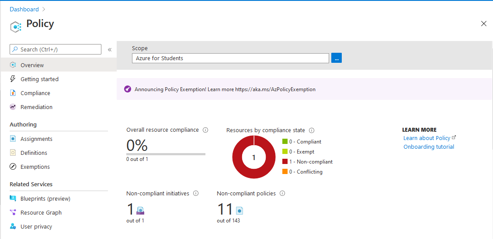Image resolution: width=493 pixels, height=239 pixels.
Task: Click the Blueprints (preview) icon
Action: coord(13,198)
